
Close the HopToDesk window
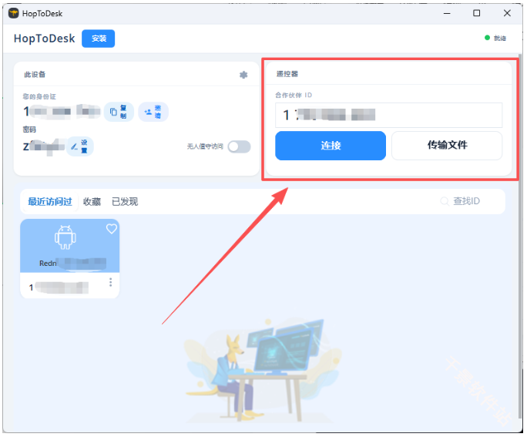pyautogui.click(x=507, y=13)
